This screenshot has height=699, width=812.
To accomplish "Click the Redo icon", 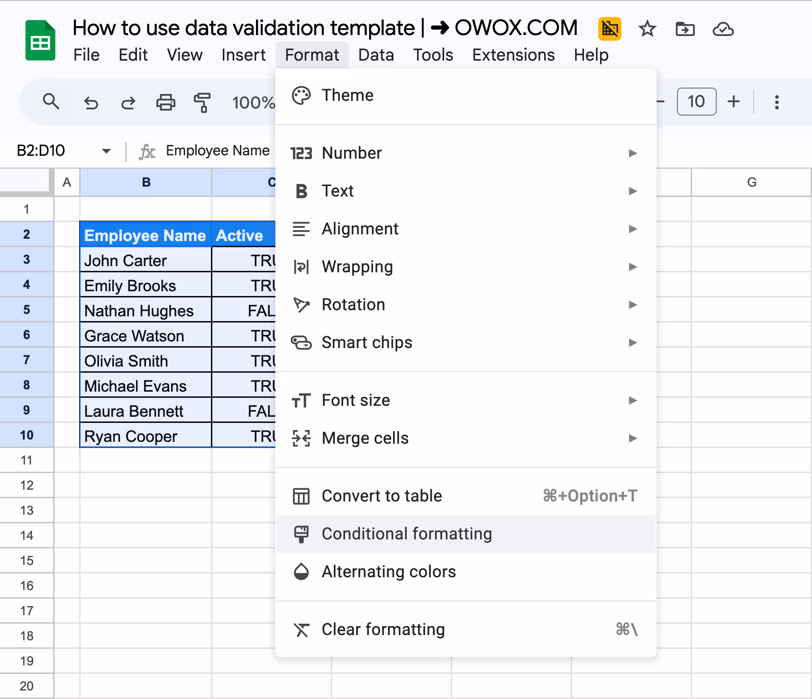I will tap(128, 102).
